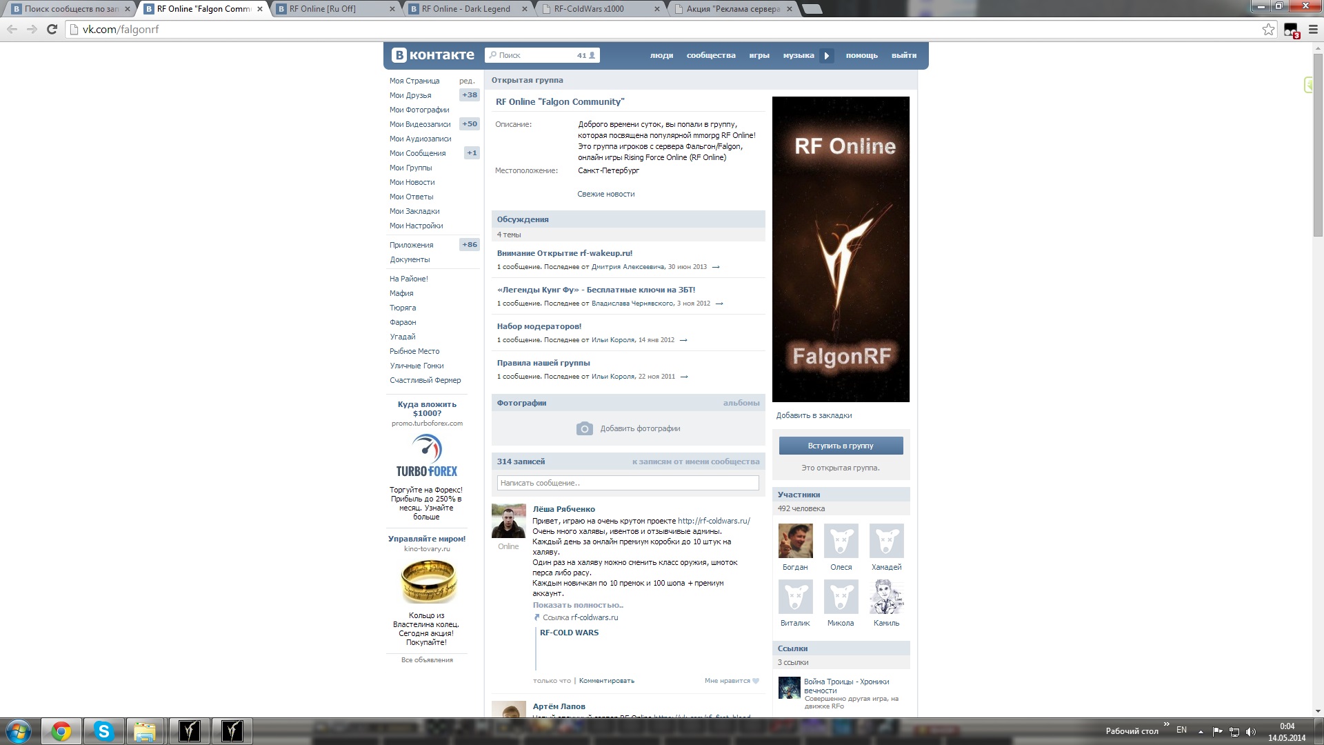1324x745 pixels.
Task: Open музыка in the header
Action: [x=799, y=55]
